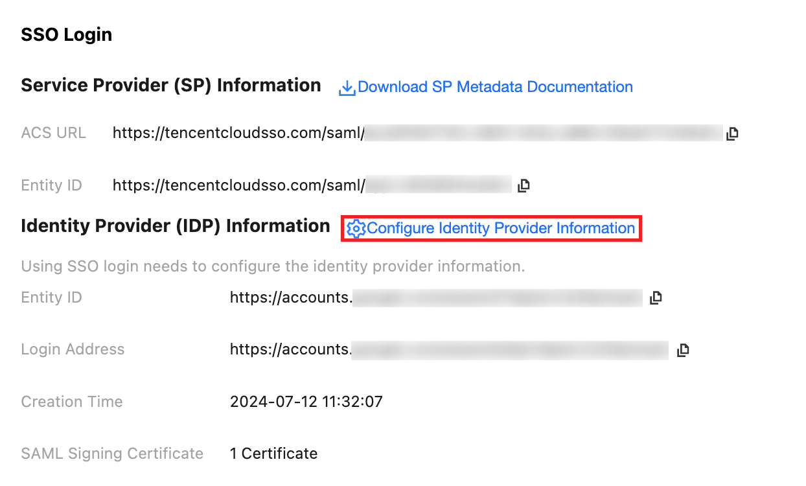Select the Login Address accounts URL value
The height and width of the screenshot is (486, 806).
click(x=291, y=349)
